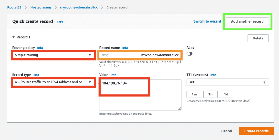Viewport: 279px width, 140px height.
Task: Focus the Record name subdomain field
Action: coord(119,55)
